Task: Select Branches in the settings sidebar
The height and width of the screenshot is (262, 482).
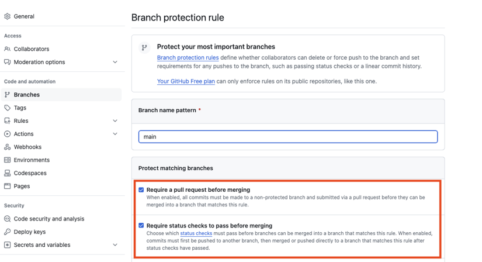Action: [61, 95]
